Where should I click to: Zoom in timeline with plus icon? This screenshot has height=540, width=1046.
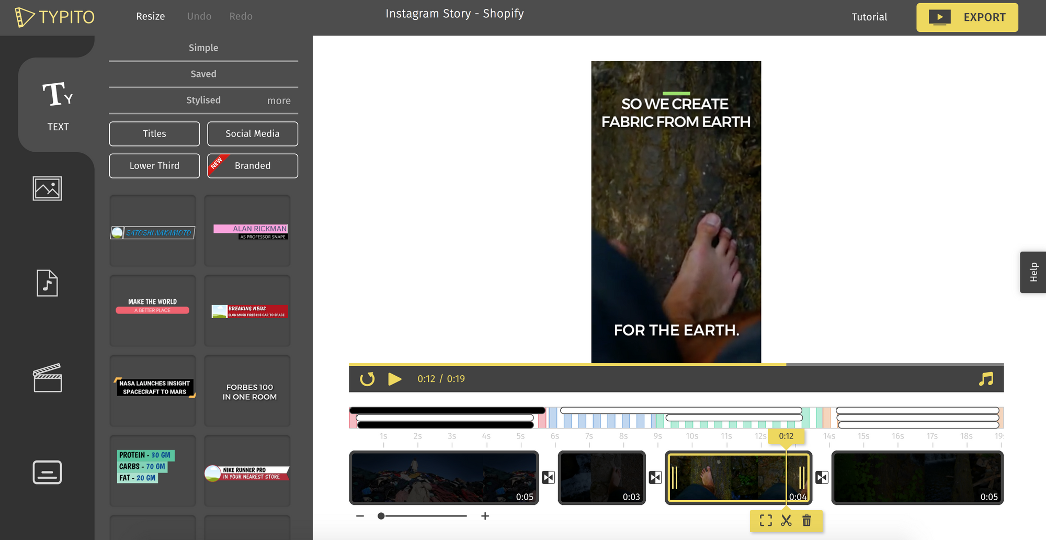pos(485,516)
